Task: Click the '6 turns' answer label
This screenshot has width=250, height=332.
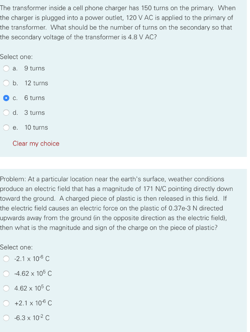Action: point(34,98)
